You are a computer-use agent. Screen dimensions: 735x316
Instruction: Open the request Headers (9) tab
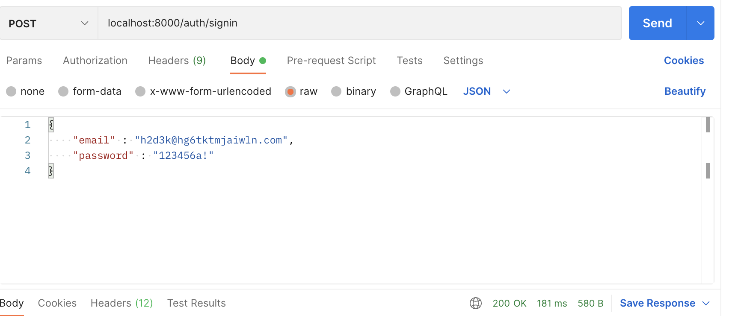coord(177,61)
